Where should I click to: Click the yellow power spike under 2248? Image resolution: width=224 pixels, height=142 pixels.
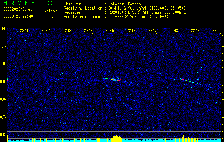pyautogui.click(x=183, y=138)
